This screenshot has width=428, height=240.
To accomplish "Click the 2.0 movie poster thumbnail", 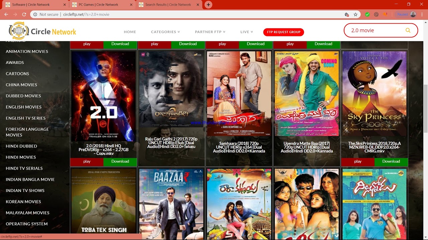I will pos(104,96).
